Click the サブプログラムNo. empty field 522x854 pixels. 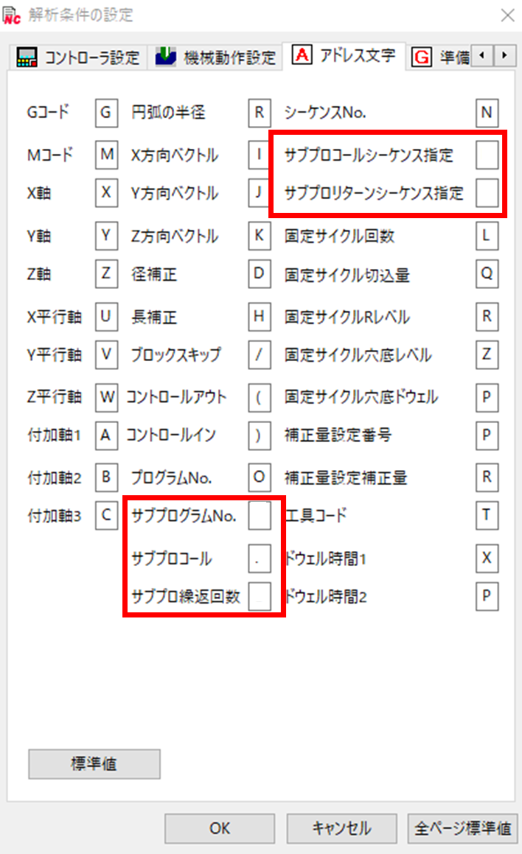click(x=260, y=515)
